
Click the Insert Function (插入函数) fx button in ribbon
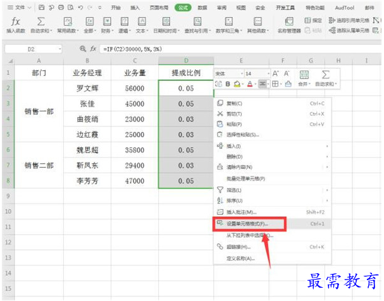(x=16, y=25)
